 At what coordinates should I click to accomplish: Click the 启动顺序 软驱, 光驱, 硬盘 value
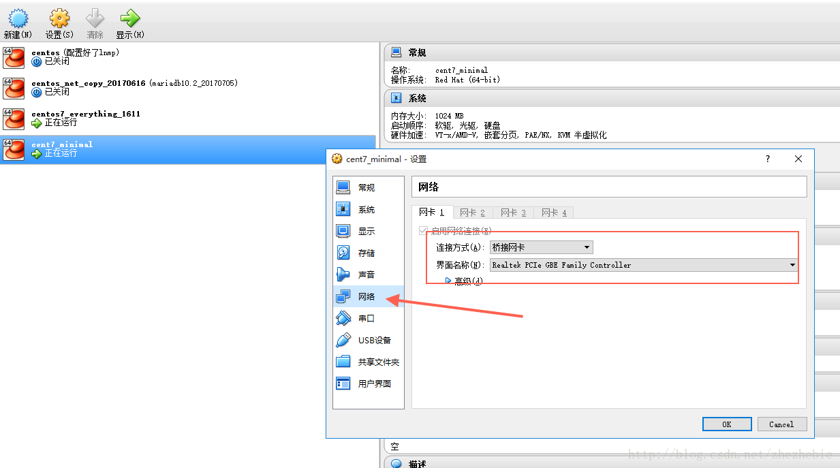[x=467, y=126]
